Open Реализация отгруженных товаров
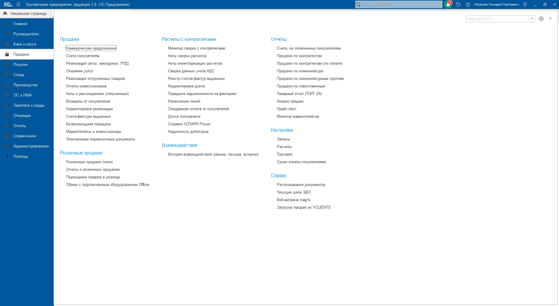The image size is (559, 306). click(x=95, y=79)
